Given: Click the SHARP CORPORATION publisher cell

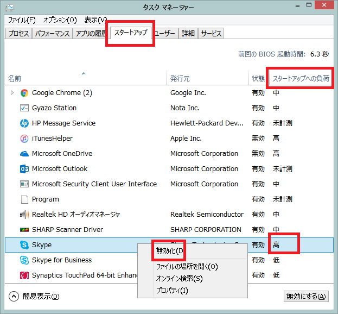Looking at the screenshot, I should click(x=206, y=230).
